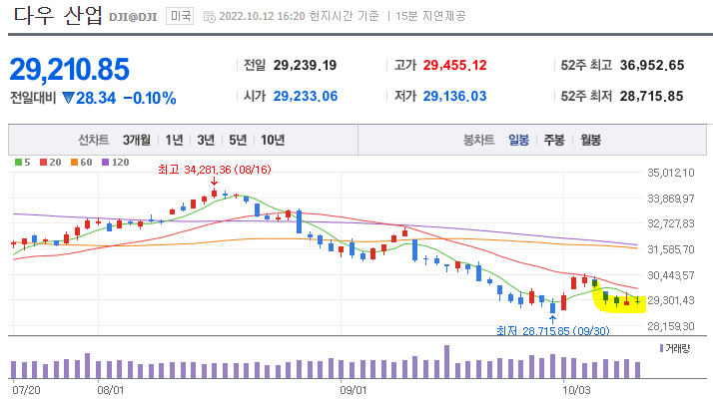The image size is (713, 409).
Task: Click the 29,301.43 price axis label
Action: pos(671,300)
